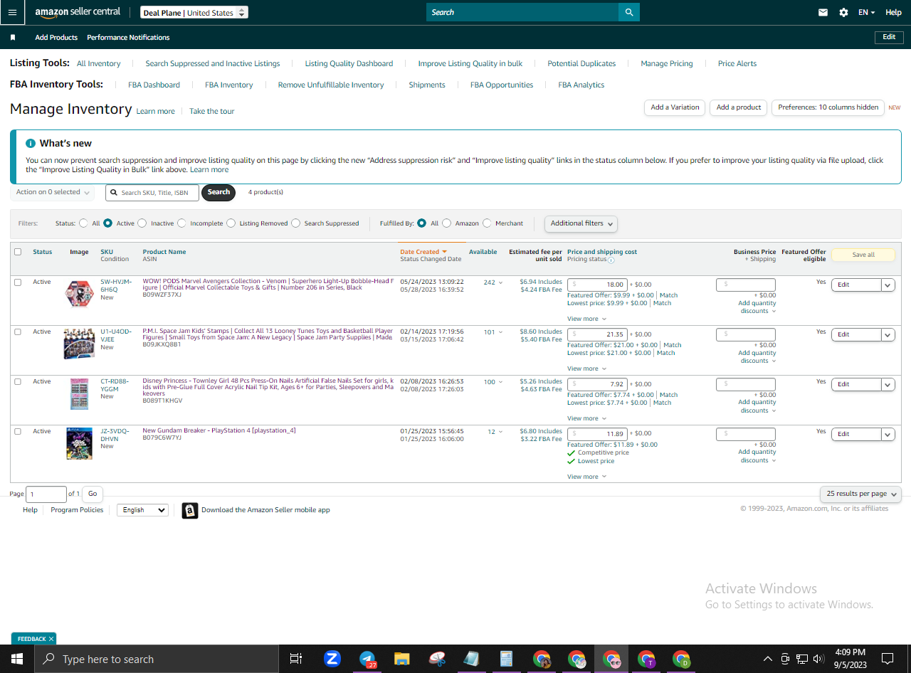The height and width of the screenshot is (673, 911).
Task: Click the bookmark icon in the favorites bar
Action: click(13, 38)
